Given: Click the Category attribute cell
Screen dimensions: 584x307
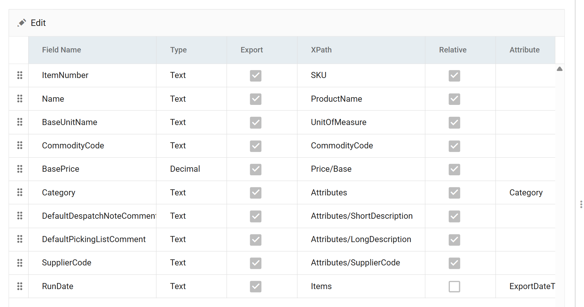Looking at the screenshot, I should [525, 192].
